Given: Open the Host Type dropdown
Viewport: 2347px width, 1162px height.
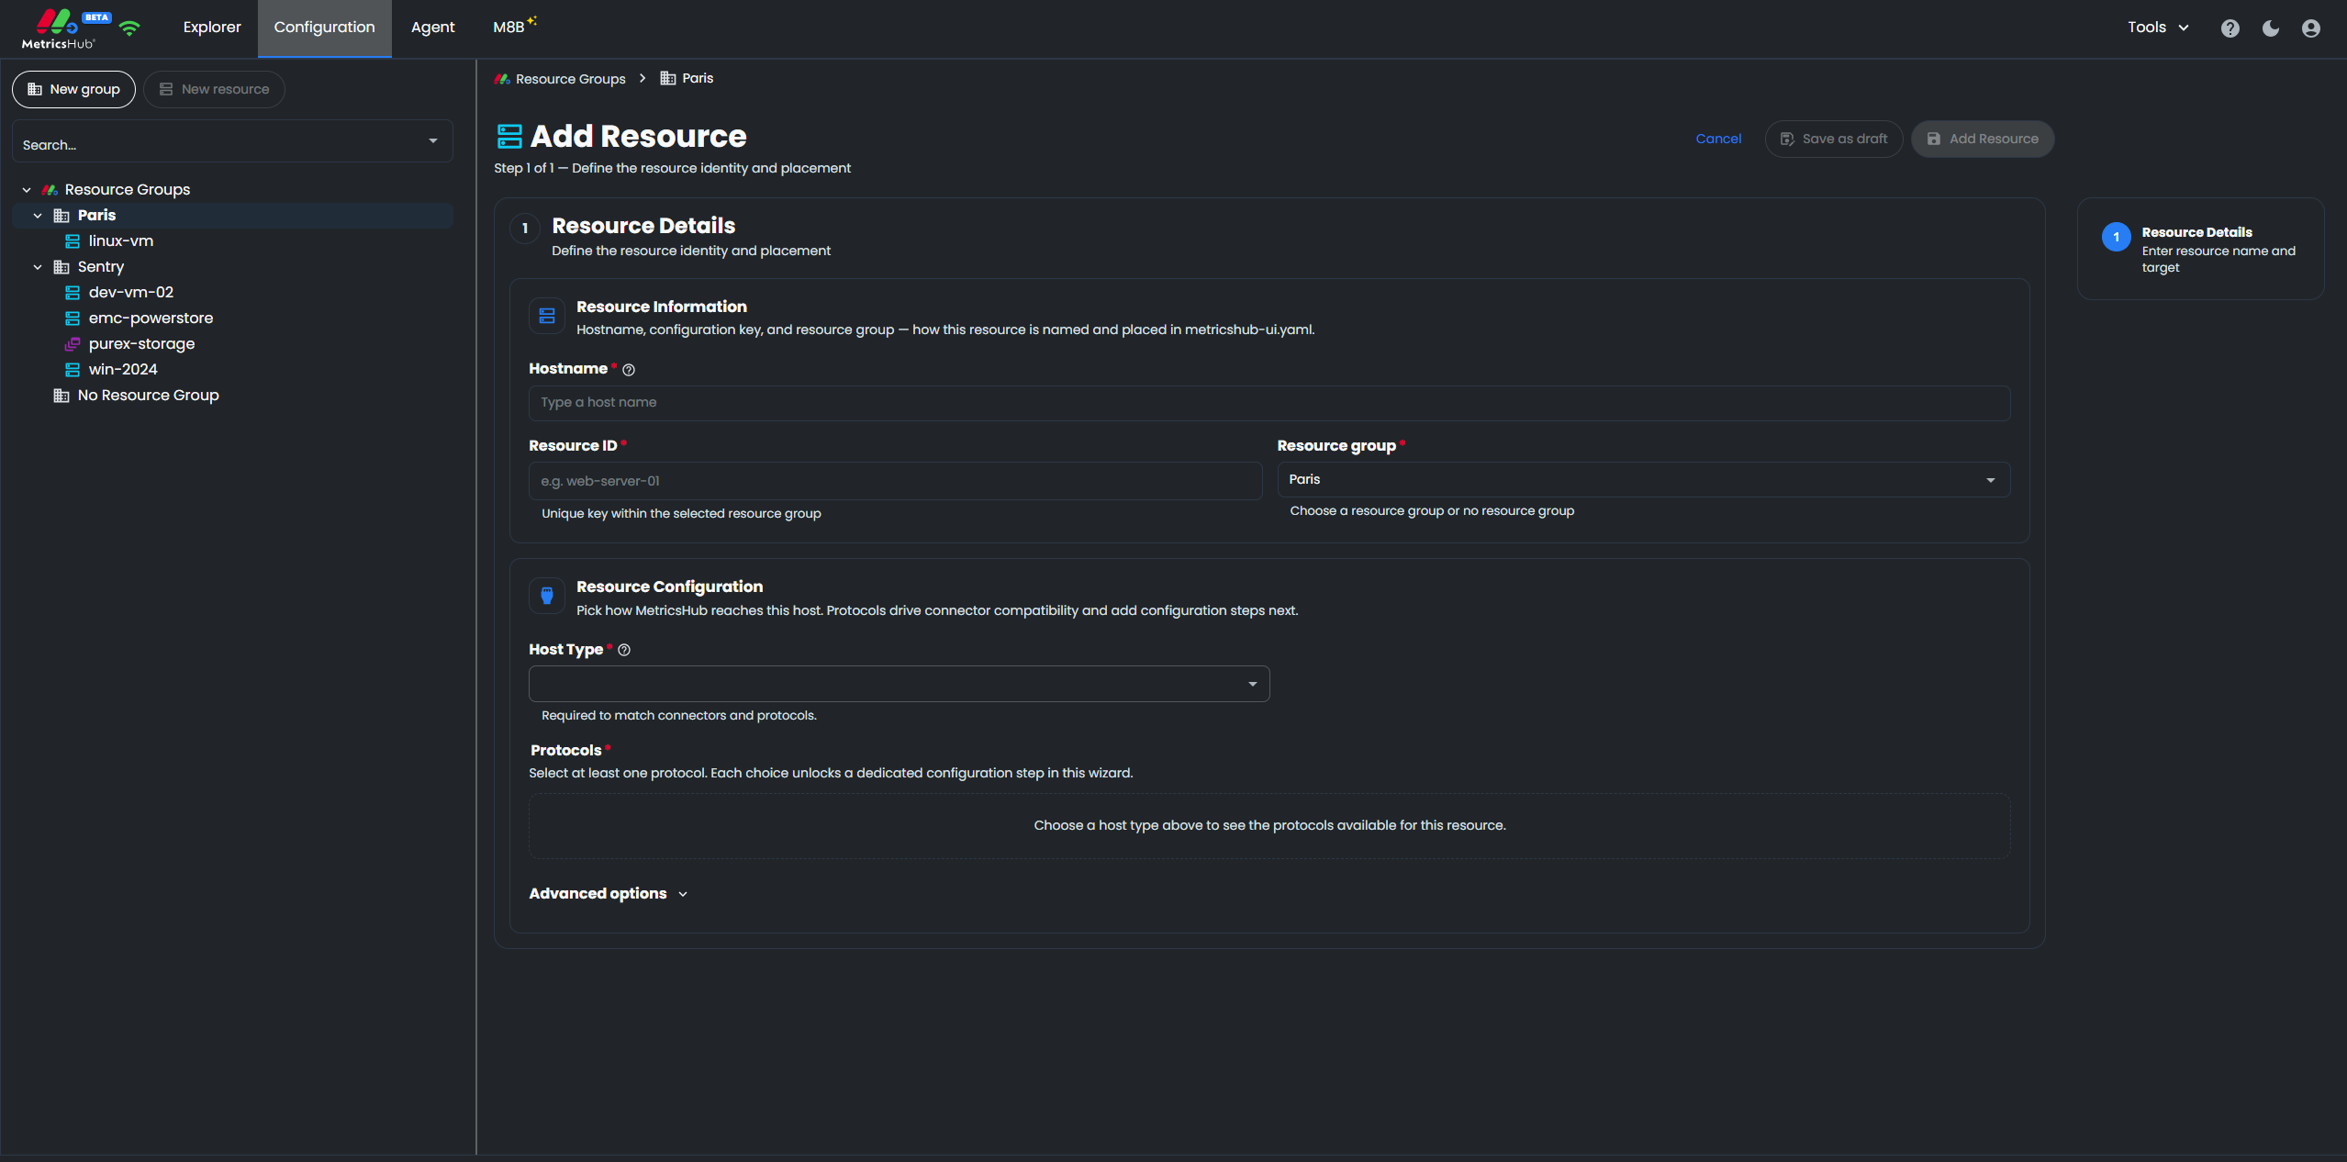Looking at the screenshot, I should click(x=899, y=684).
